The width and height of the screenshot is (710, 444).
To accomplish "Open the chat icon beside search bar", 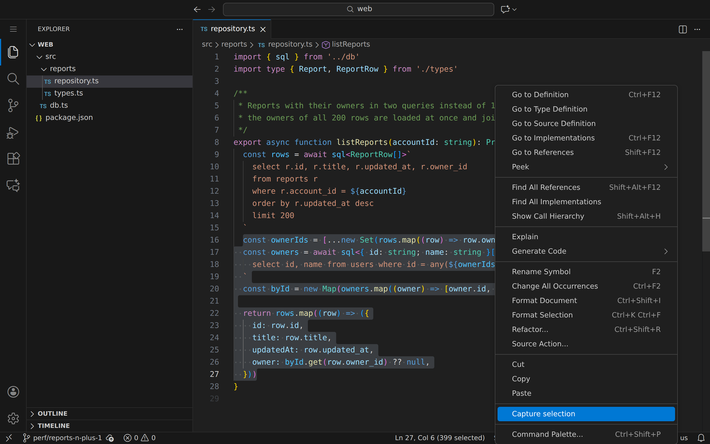I will 505,9.
